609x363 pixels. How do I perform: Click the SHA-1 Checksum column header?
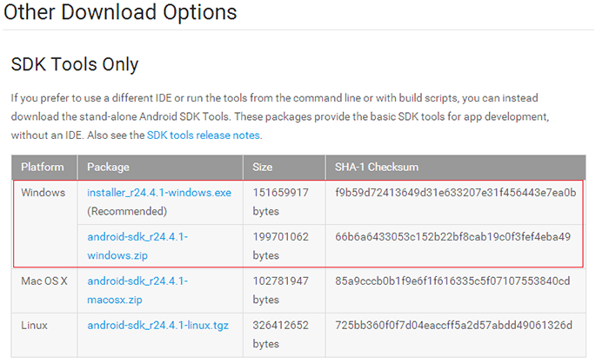378,167
